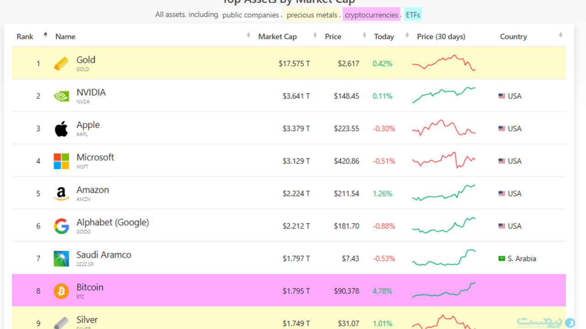Image resolution: width=586 pixels, height=329 pixels.
Task: View Alphabet 30-day price chart
Action: pyautogui.click(x=444, y=225)
